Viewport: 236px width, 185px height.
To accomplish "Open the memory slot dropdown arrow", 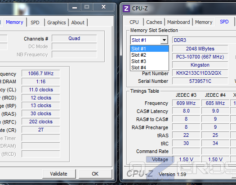I will [164, 40].
